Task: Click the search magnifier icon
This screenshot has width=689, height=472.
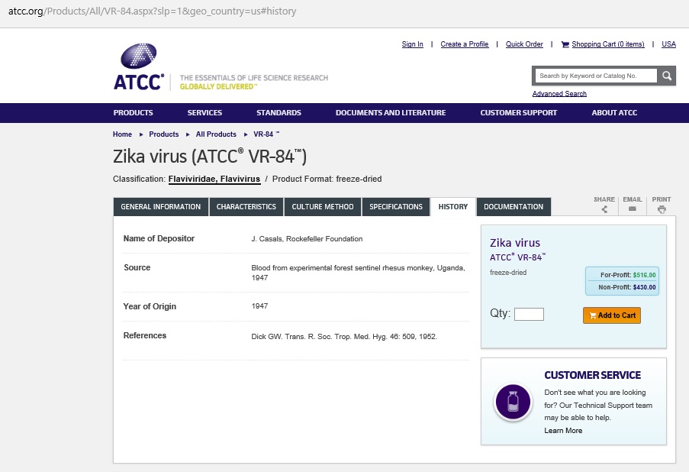Action: pos(667,76)
